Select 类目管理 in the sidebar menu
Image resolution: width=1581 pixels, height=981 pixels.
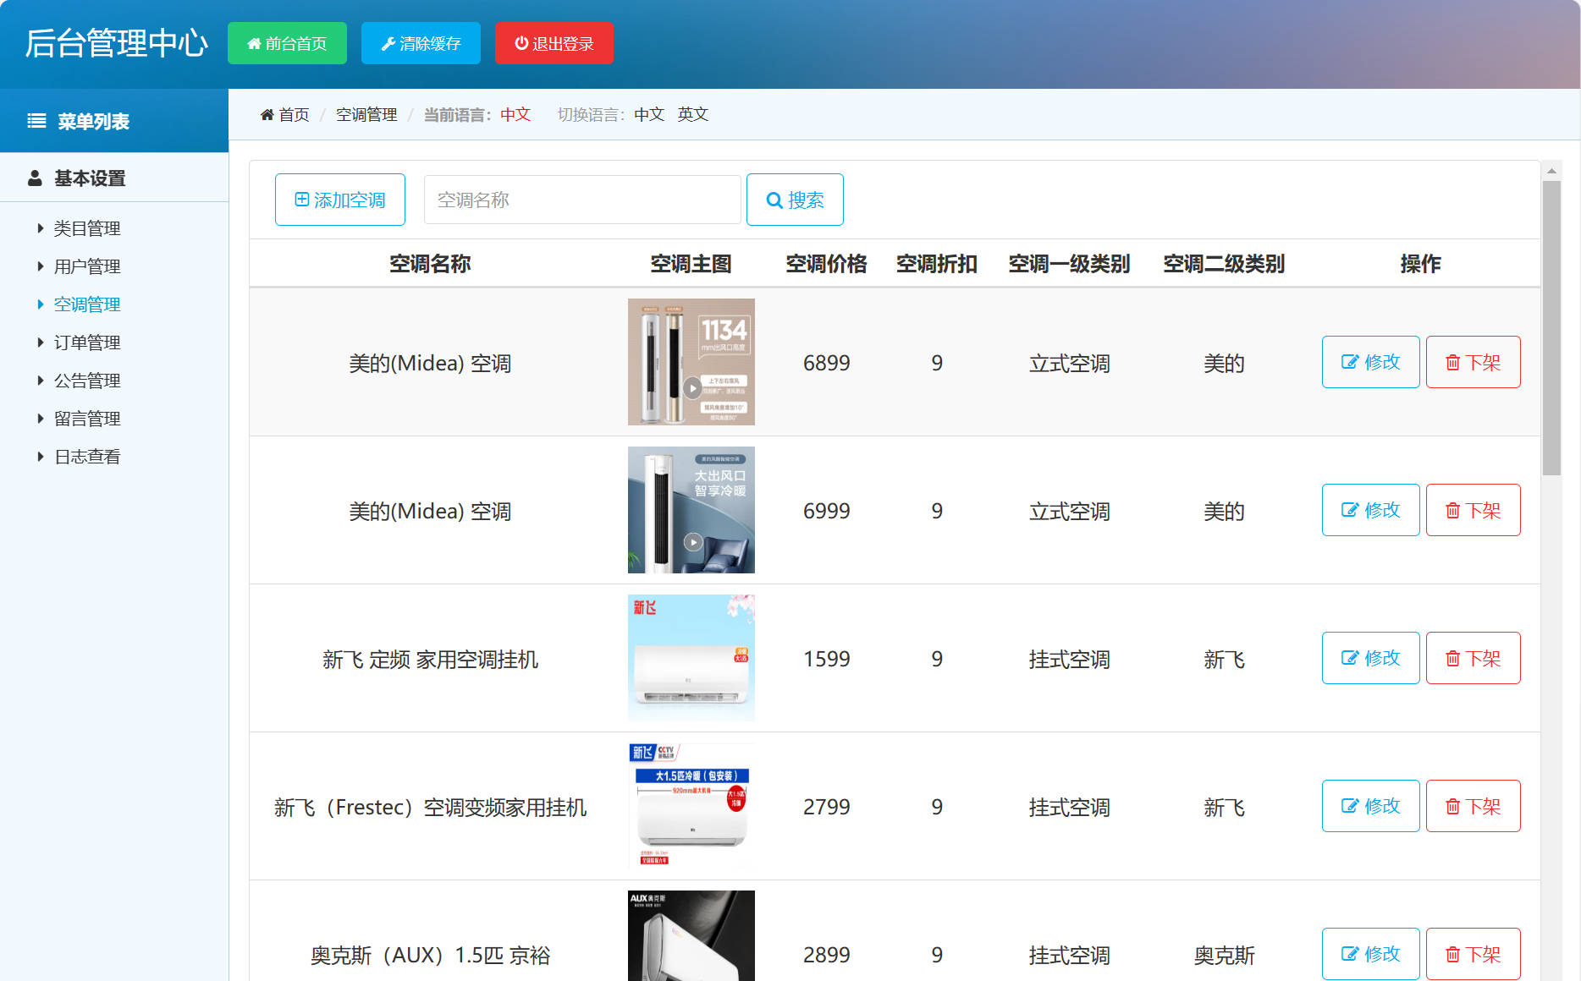87,227
